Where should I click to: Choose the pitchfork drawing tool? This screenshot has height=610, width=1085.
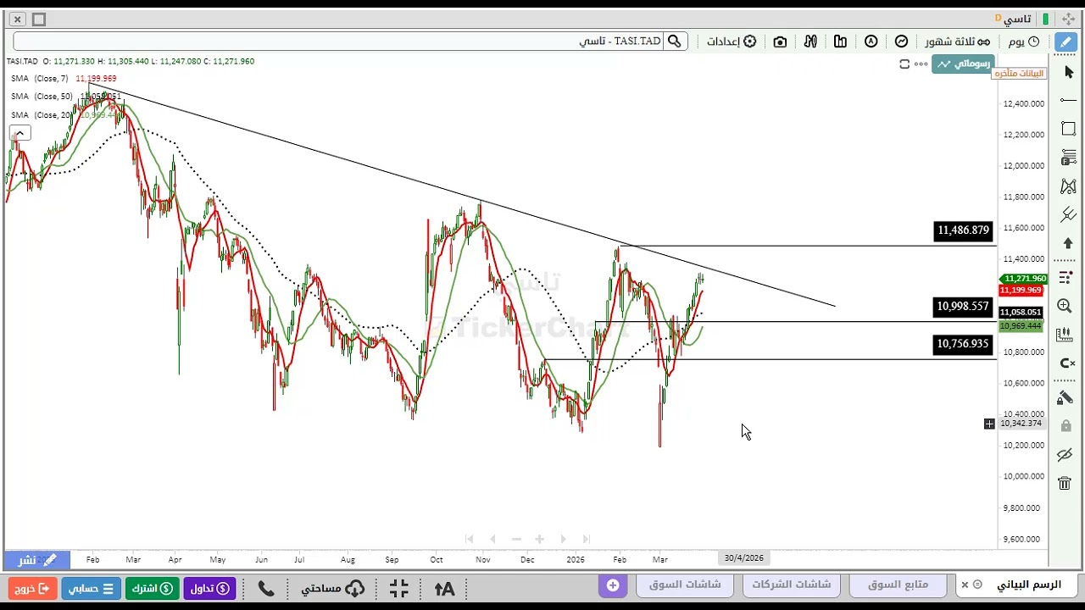point(1068,214)
